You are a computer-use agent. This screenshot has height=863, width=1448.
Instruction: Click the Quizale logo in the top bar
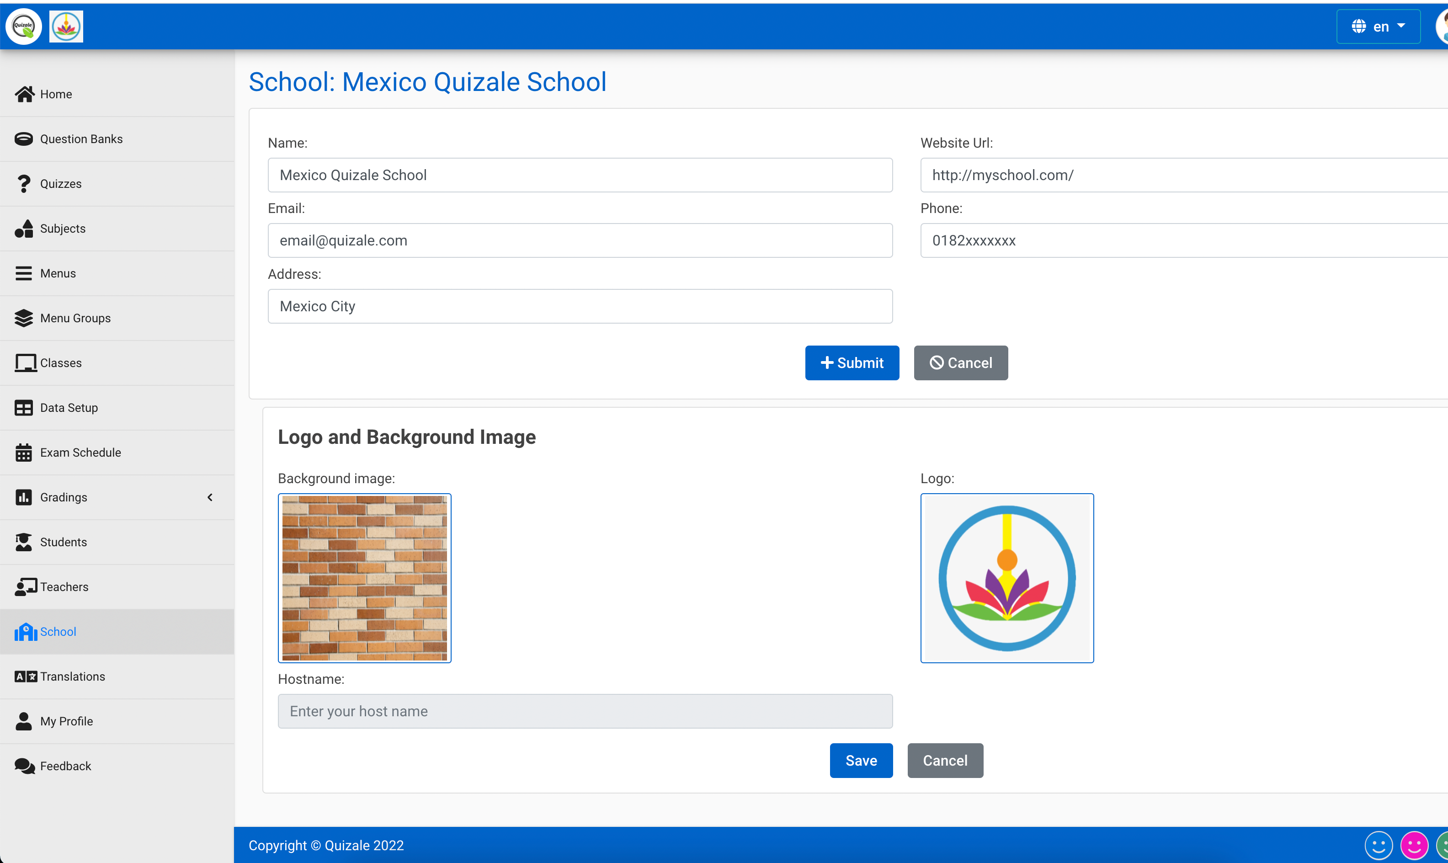coord(24,26)
